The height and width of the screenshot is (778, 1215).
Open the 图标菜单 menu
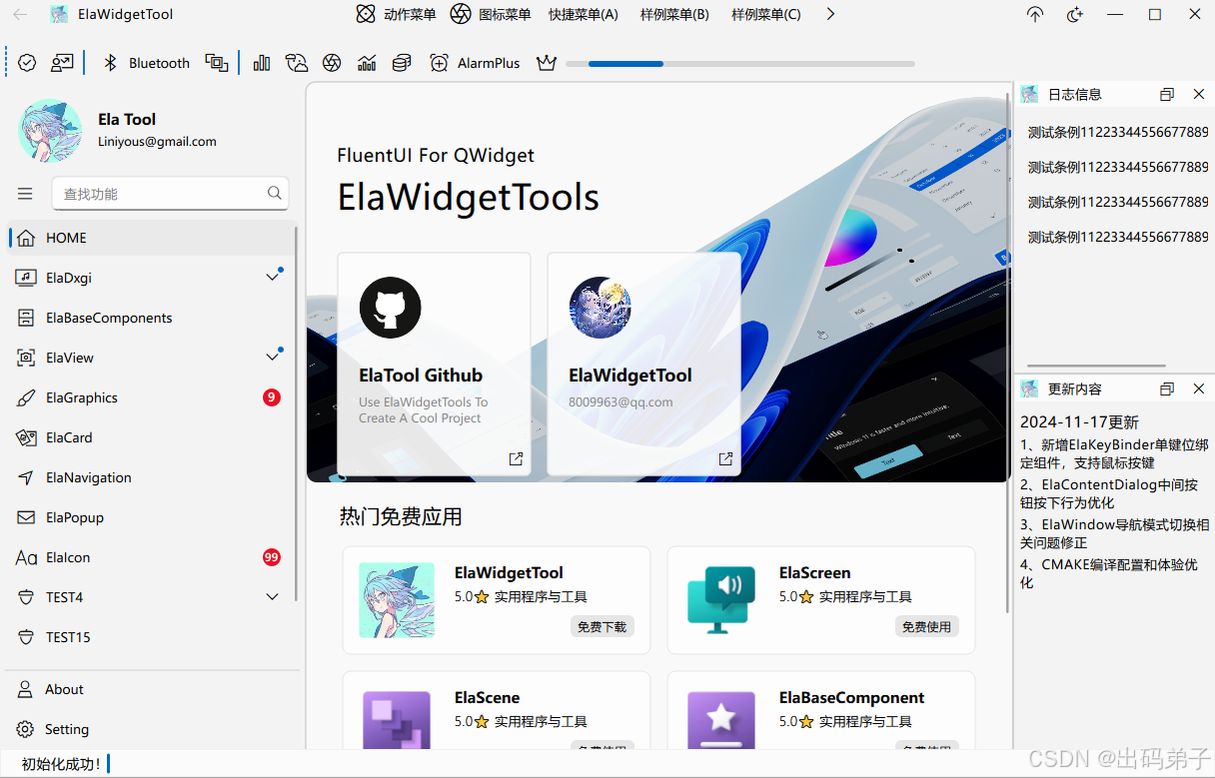pos(491,14)
